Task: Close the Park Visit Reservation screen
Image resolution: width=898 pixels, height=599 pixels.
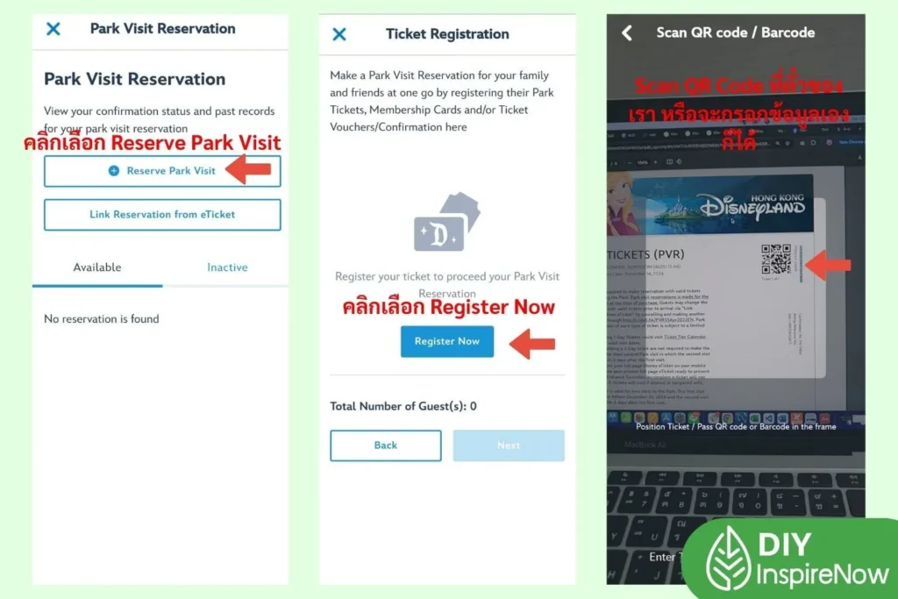Action: 53,29
